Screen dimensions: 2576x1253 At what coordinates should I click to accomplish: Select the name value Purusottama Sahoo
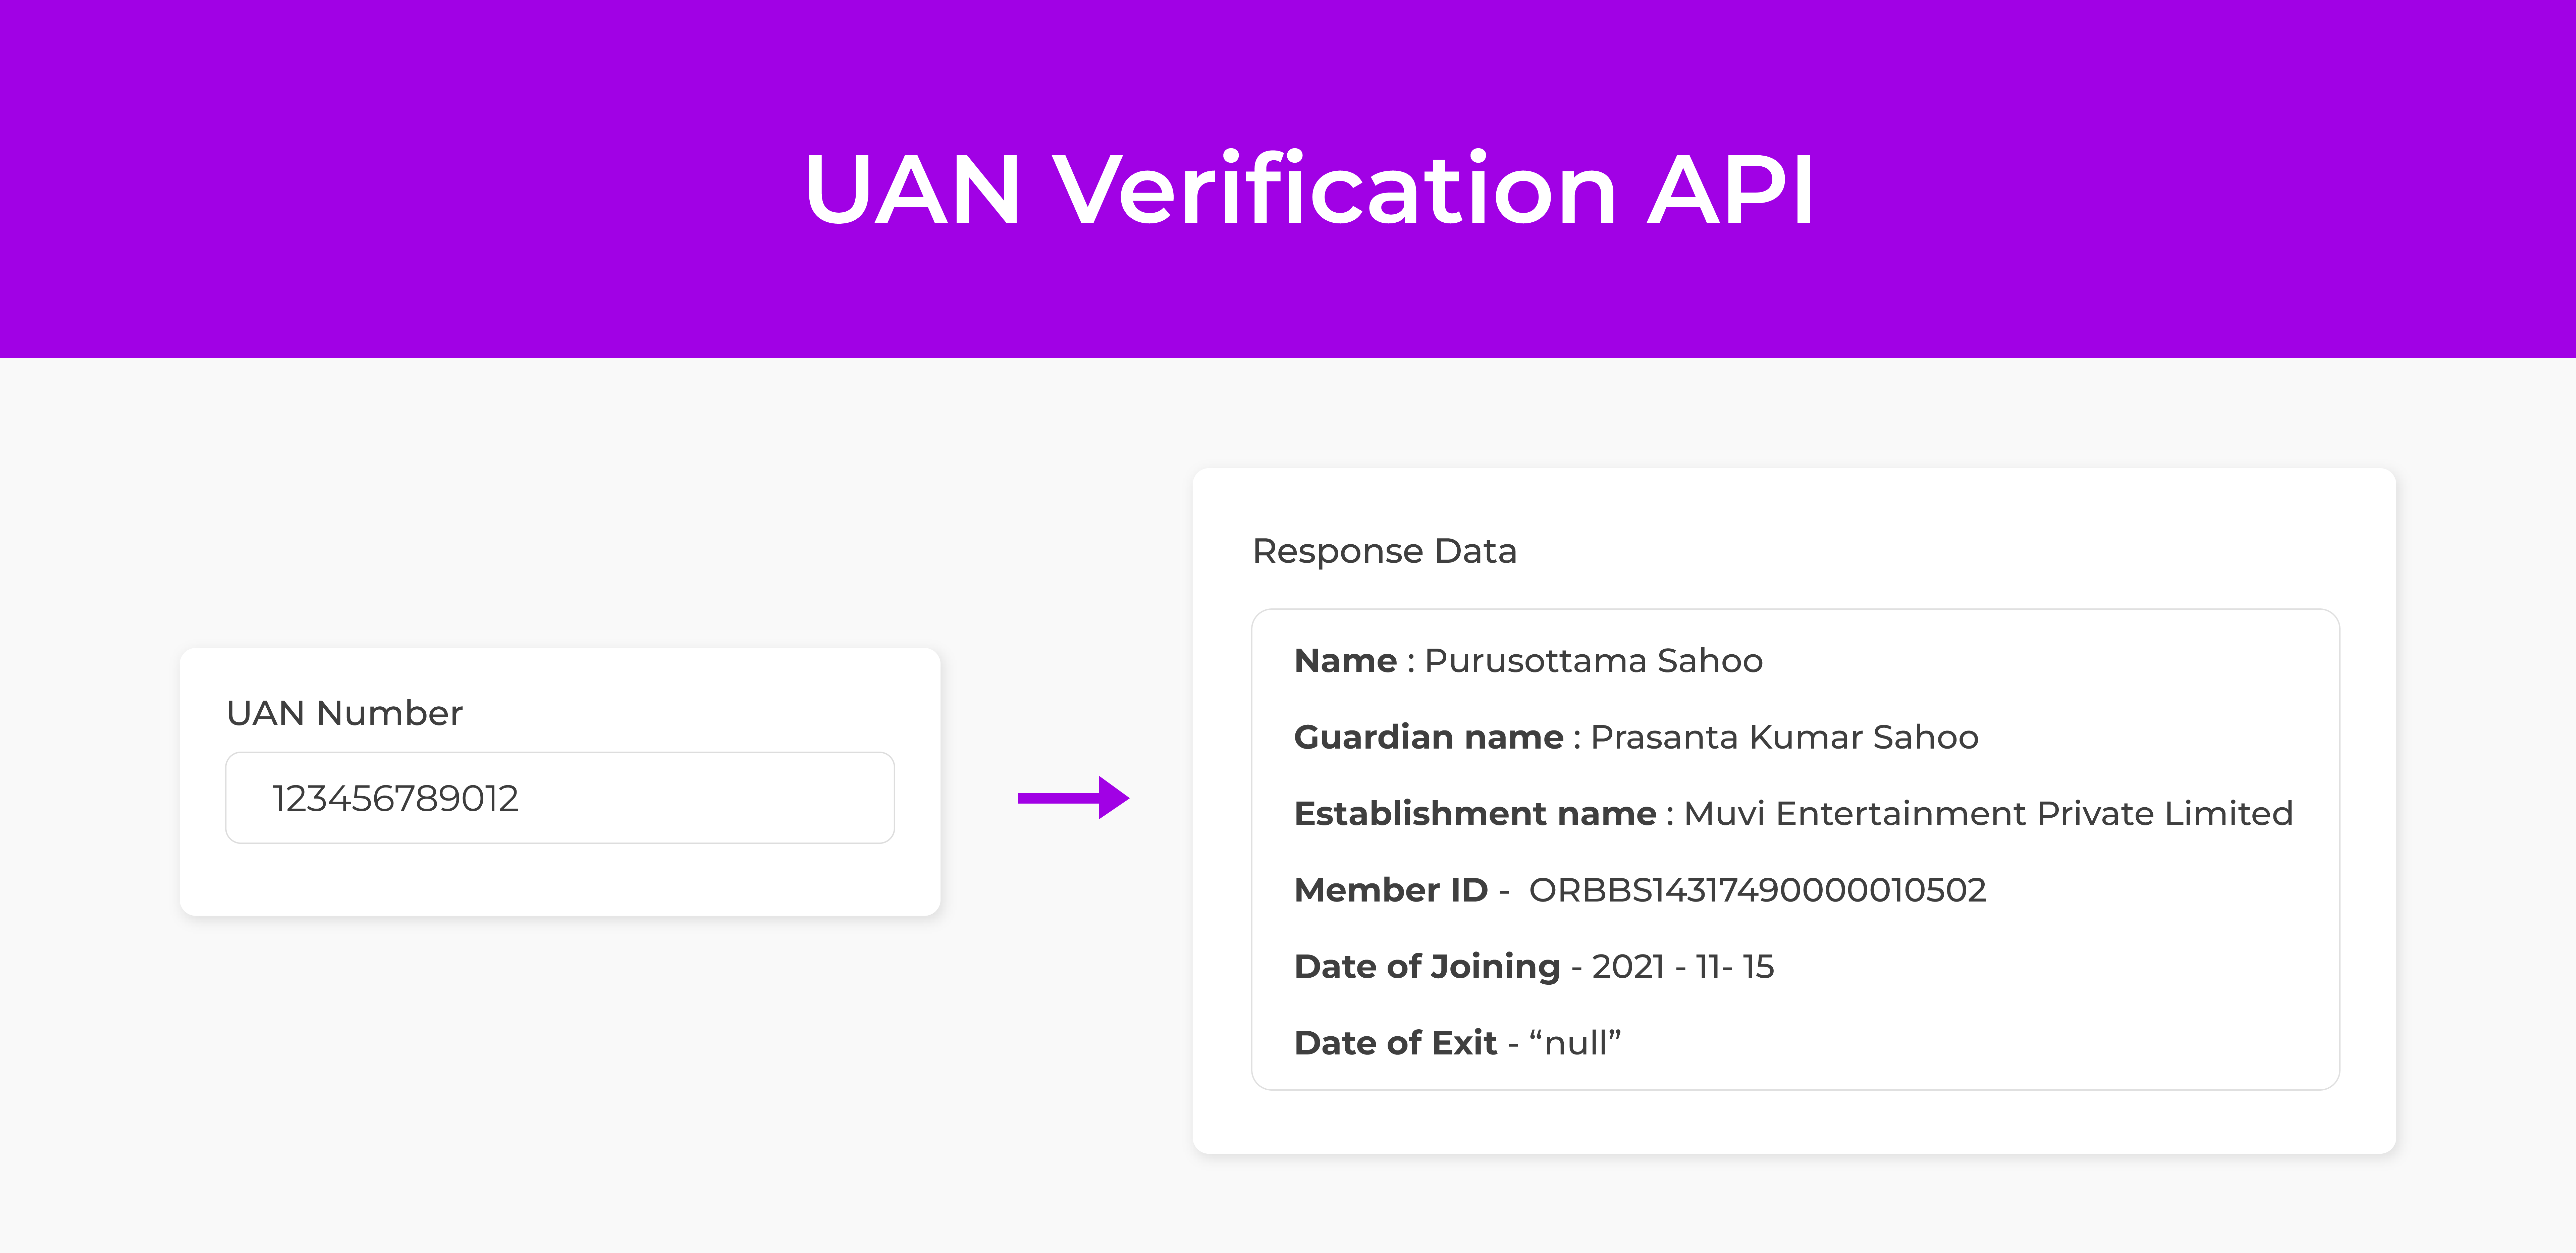point(1593,661)
